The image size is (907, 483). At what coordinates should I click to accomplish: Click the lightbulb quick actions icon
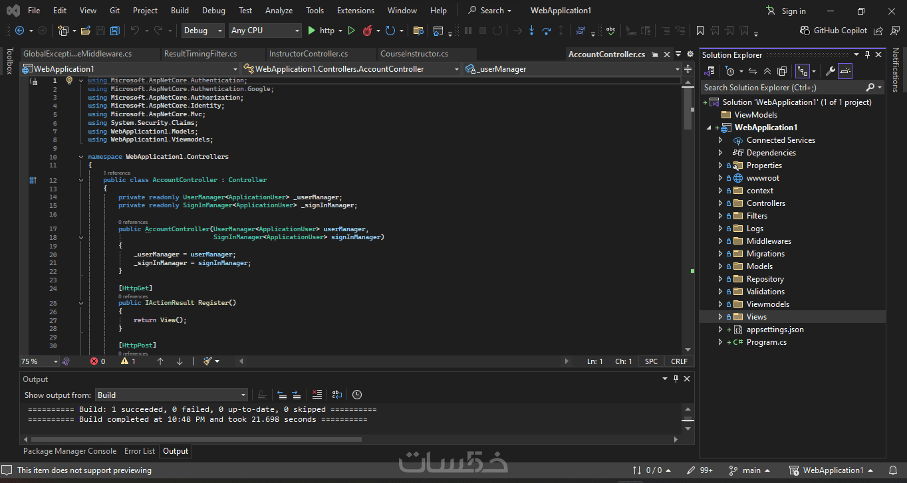[x=68, y=80]
